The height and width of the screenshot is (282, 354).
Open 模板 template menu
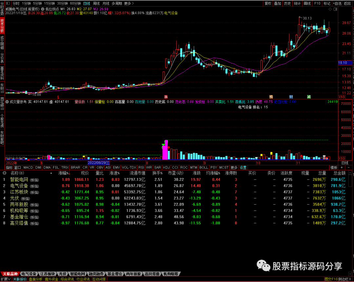(334, 168)
